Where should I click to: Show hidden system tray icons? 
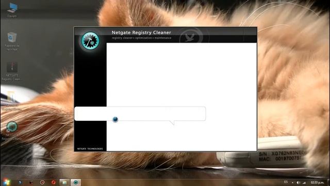tap(292, 182)
